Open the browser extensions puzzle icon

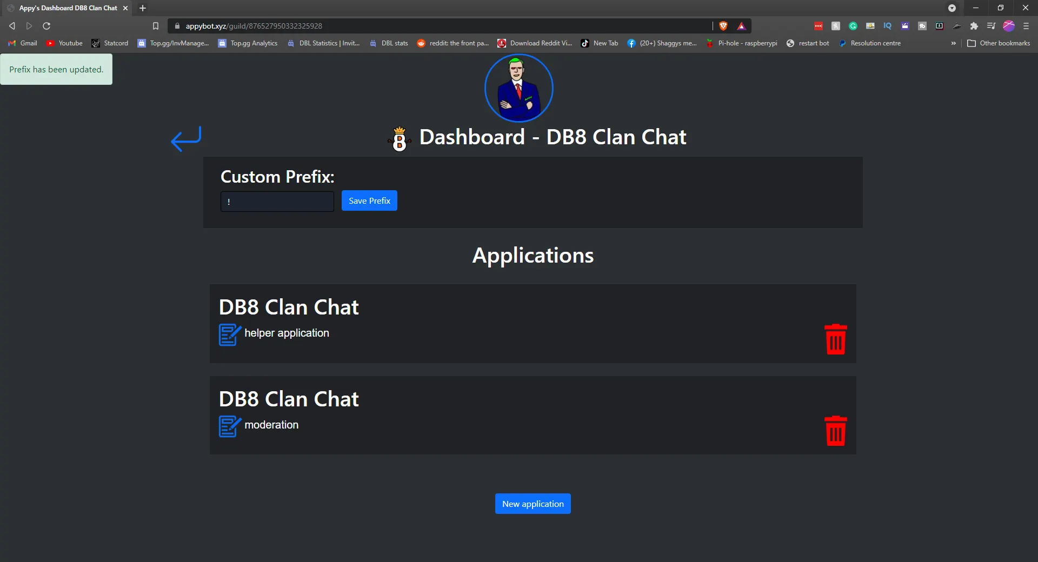[974, 26]
